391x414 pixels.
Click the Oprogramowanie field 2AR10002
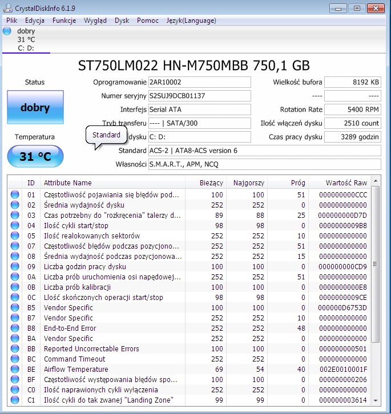click(200, 82)
